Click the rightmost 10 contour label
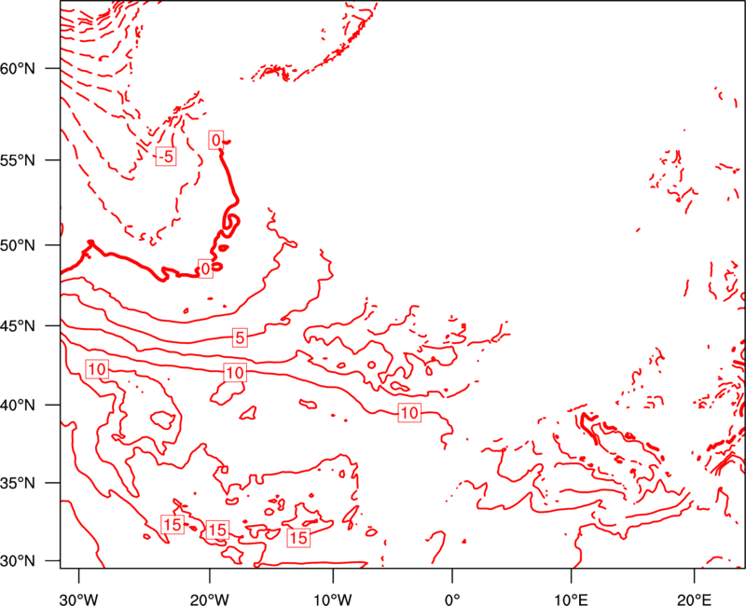 click(x=409, y=412)
